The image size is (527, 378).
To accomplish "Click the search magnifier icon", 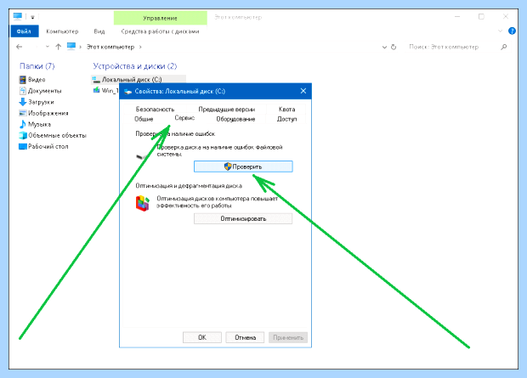I will coord(503,47).
